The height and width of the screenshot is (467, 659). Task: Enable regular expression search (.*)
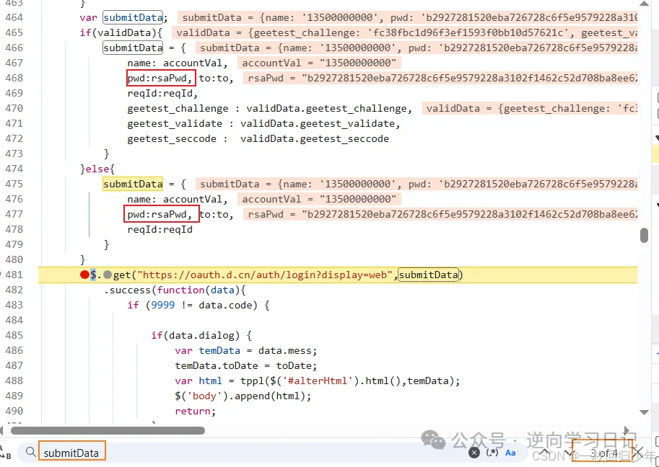click(492, 453)
